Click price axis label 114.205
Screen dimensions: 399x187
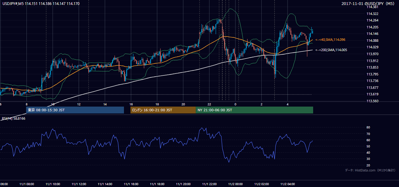[x=372, y=27]
